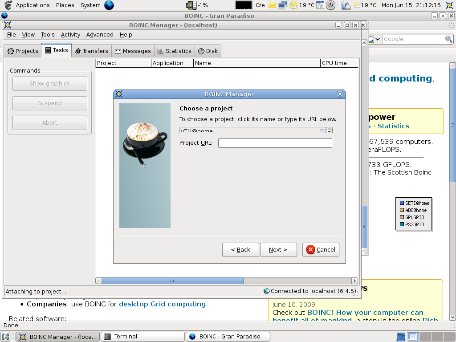
Task: Click the SETI@home blue legend swatch
Action: [x=402, y=203]
